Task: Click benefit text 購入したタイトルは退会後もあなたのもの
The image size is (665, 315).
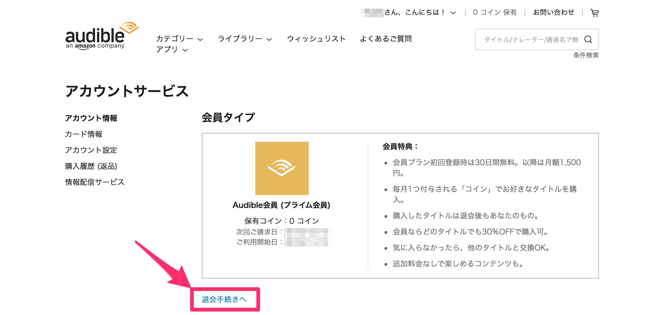Action: [466, 216]
